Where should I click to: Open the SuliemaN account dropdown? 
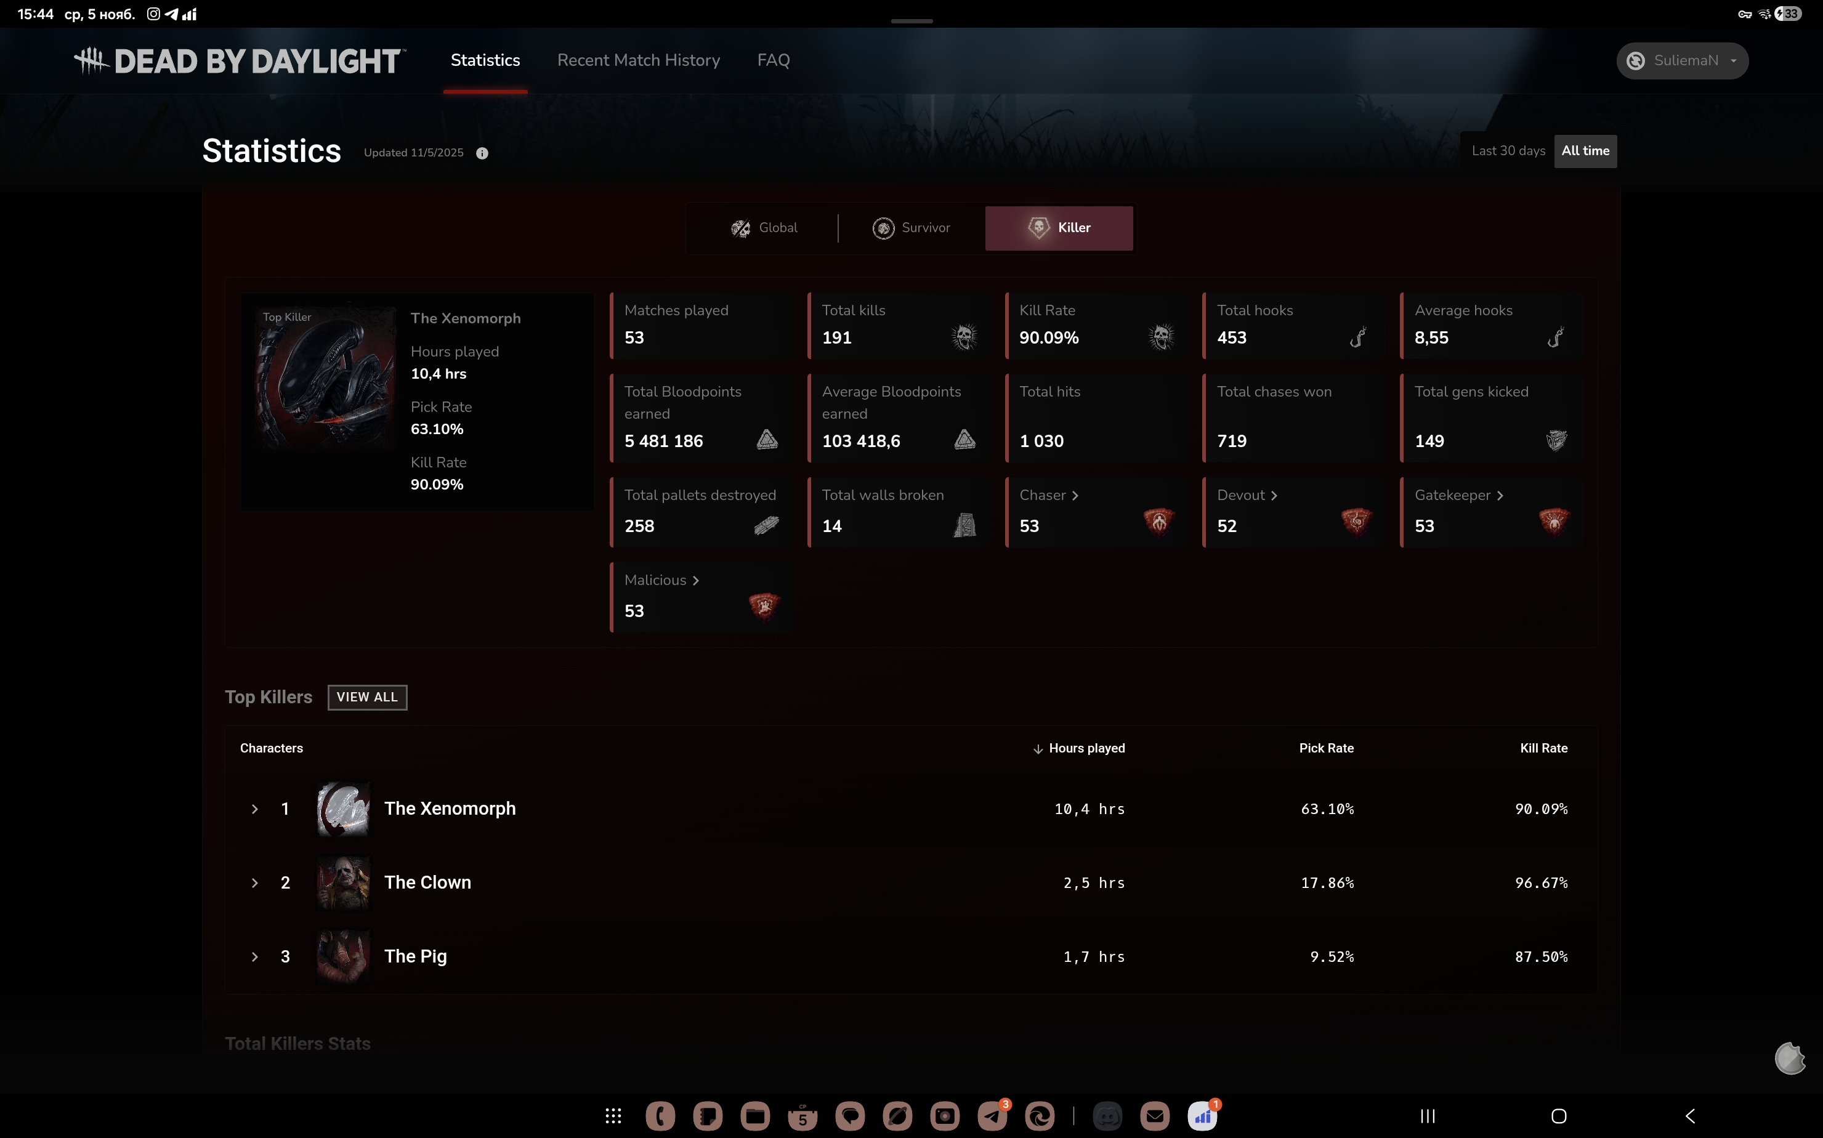tap(1682, 61)
